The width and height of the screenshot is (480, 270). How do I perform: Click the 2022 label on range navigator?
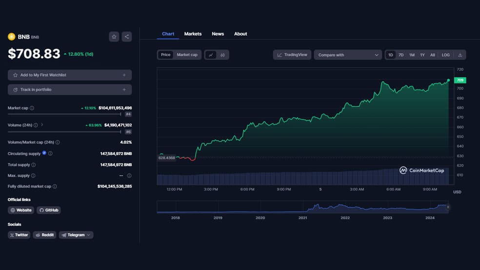point(345,218)
